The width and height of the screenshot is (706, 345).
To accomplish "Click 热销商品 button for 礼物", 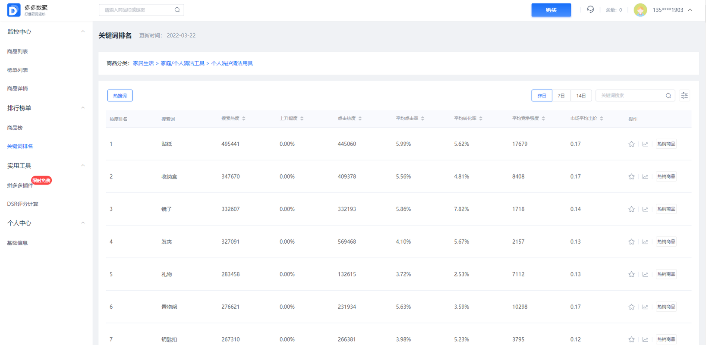I will (x=666, y=274).
